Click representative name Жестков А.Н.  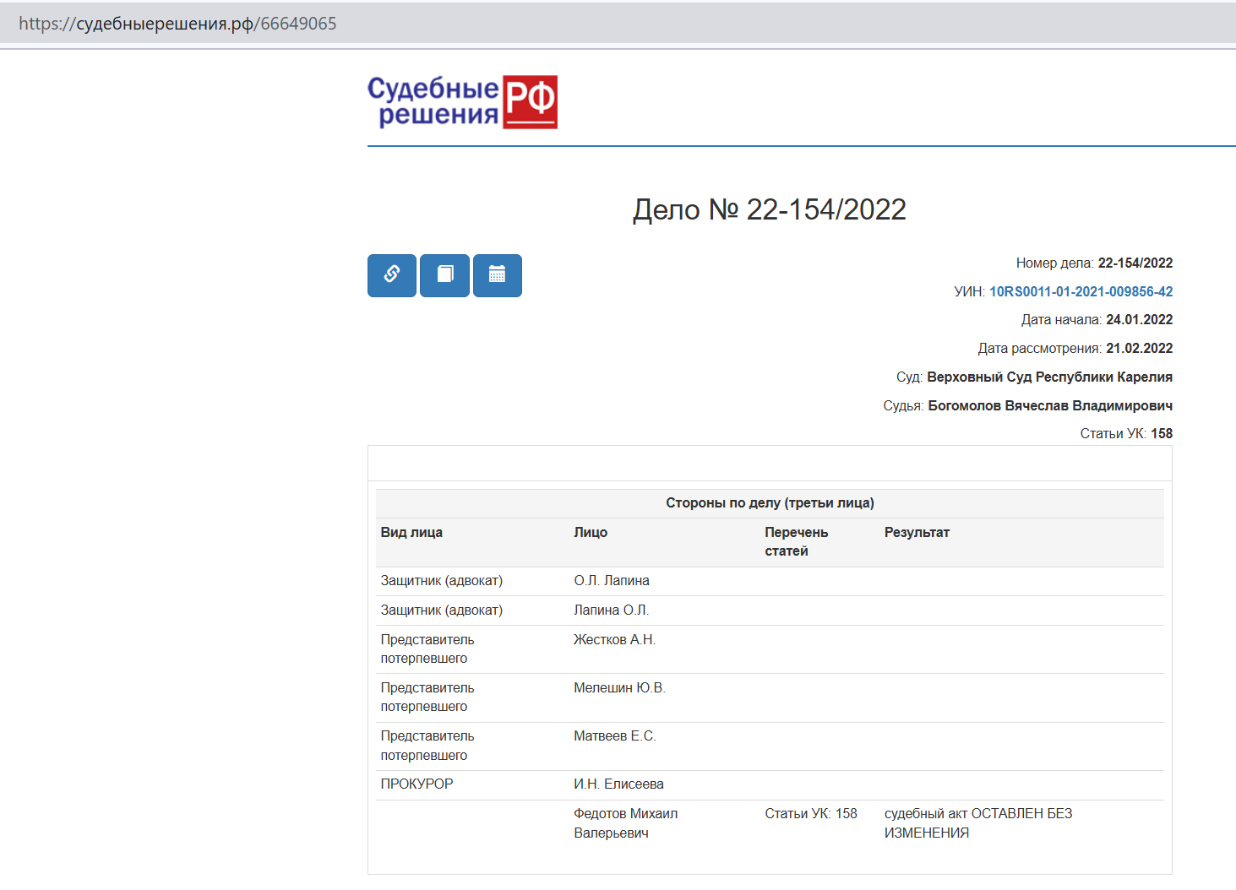[x=614, y=640]
